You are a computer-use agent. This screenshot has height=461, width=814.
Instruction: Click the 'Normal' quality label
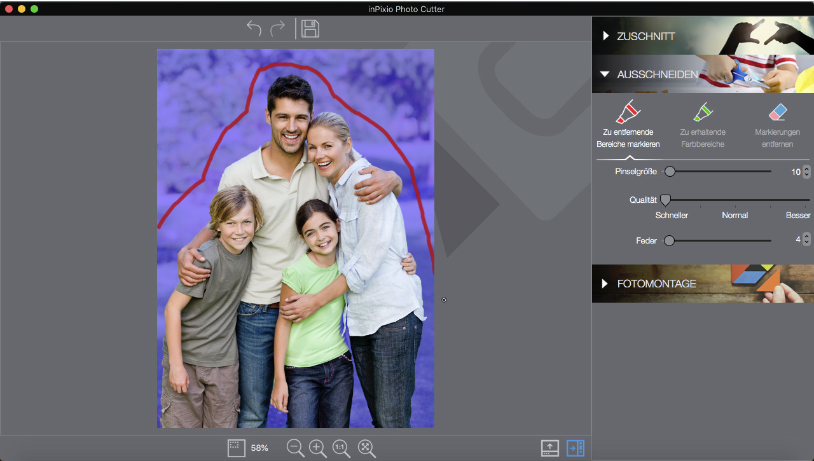(735, 216)
